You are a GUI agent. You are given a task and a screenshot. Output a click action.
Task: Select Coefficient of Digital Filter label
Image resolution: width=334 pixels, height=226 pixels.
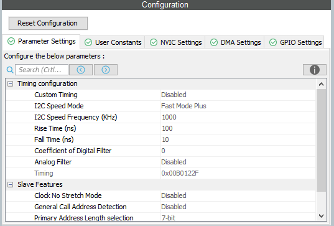(73, 151)
